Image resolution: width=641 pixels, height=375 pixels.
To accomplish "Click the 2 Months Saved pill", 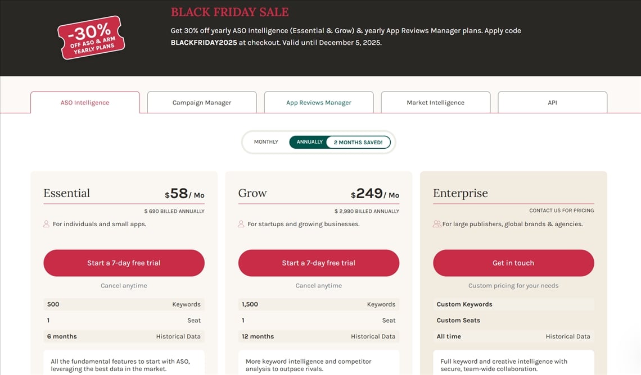I will [x=358, y=143].
